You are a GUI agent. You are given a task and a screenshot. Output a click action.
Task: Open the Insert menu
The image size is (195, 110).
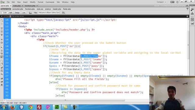pyautogui.click(x=25, y=2)
